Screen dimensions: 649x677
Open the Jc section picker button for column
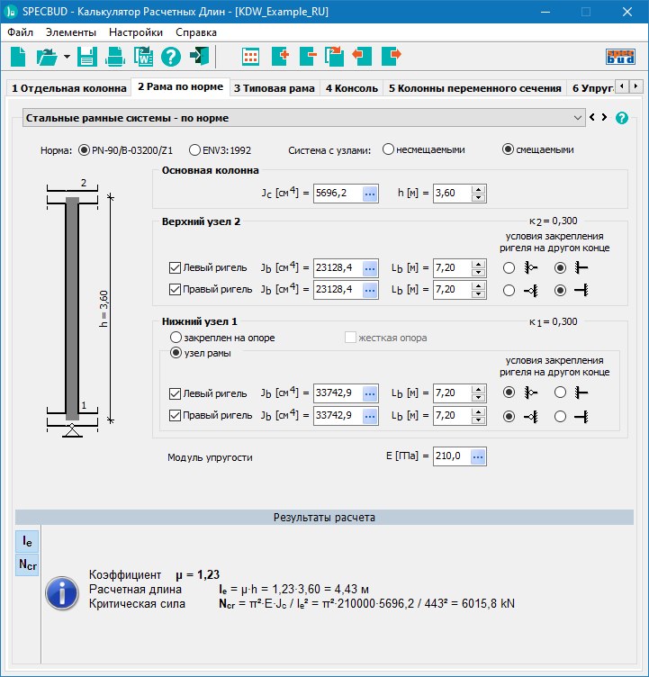370,194
